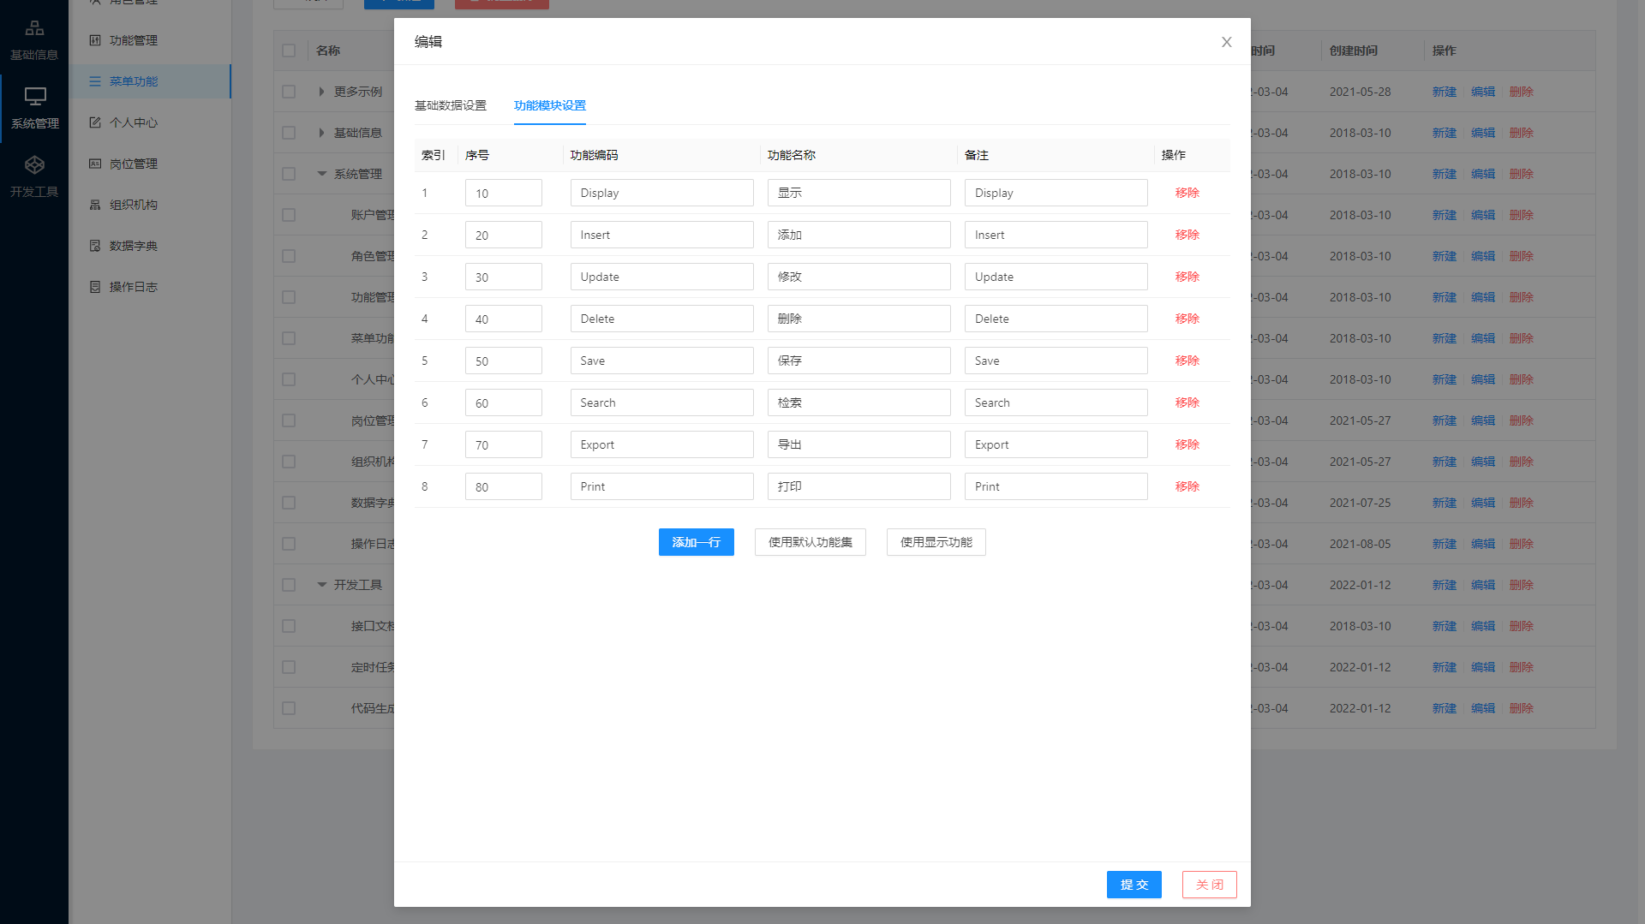Viewport: 1645px width, 924px height.
Task: Open 开发工具 cube icon section
Action: 34,165
